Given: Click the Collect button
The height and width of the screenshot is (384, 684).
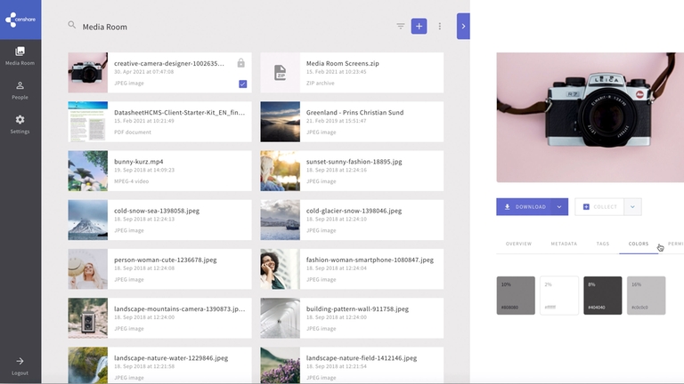Looking at the screenshot, I should point(599,207).
